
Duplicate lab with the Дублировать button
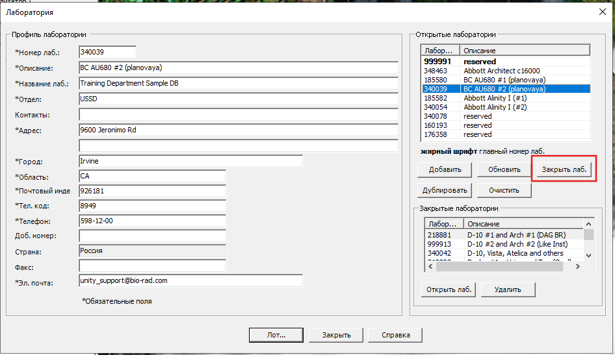coord(445,190)
